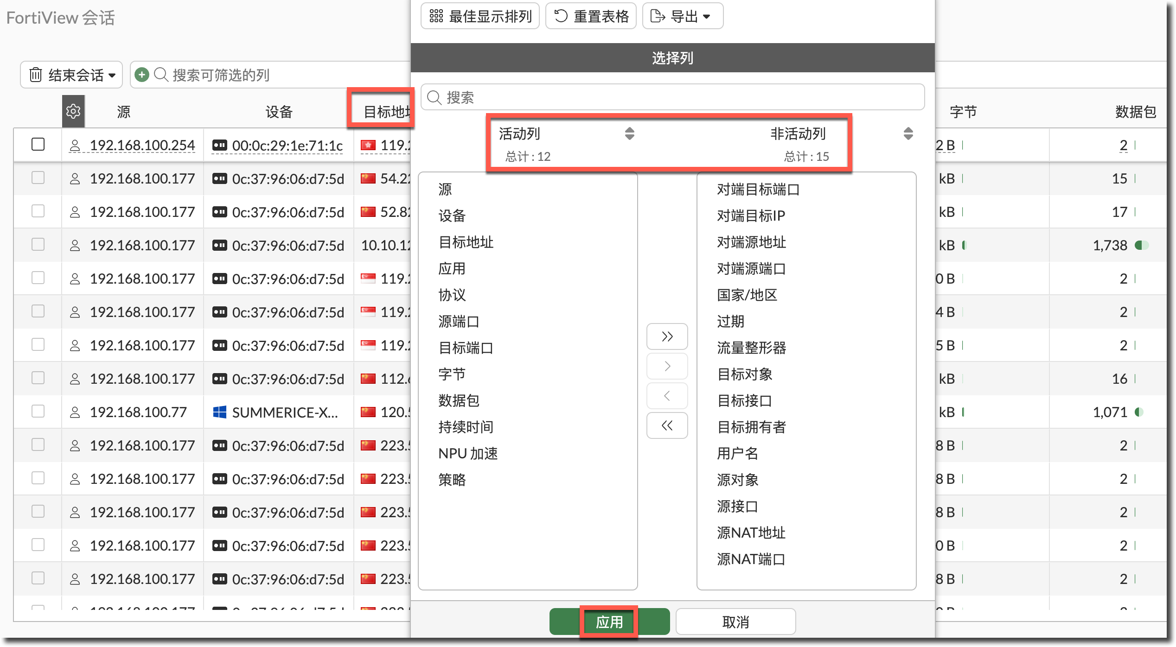Click move all left double-arrow button
The width and height of the screenshot is (1176, 647).
click(x=667, y=425)
